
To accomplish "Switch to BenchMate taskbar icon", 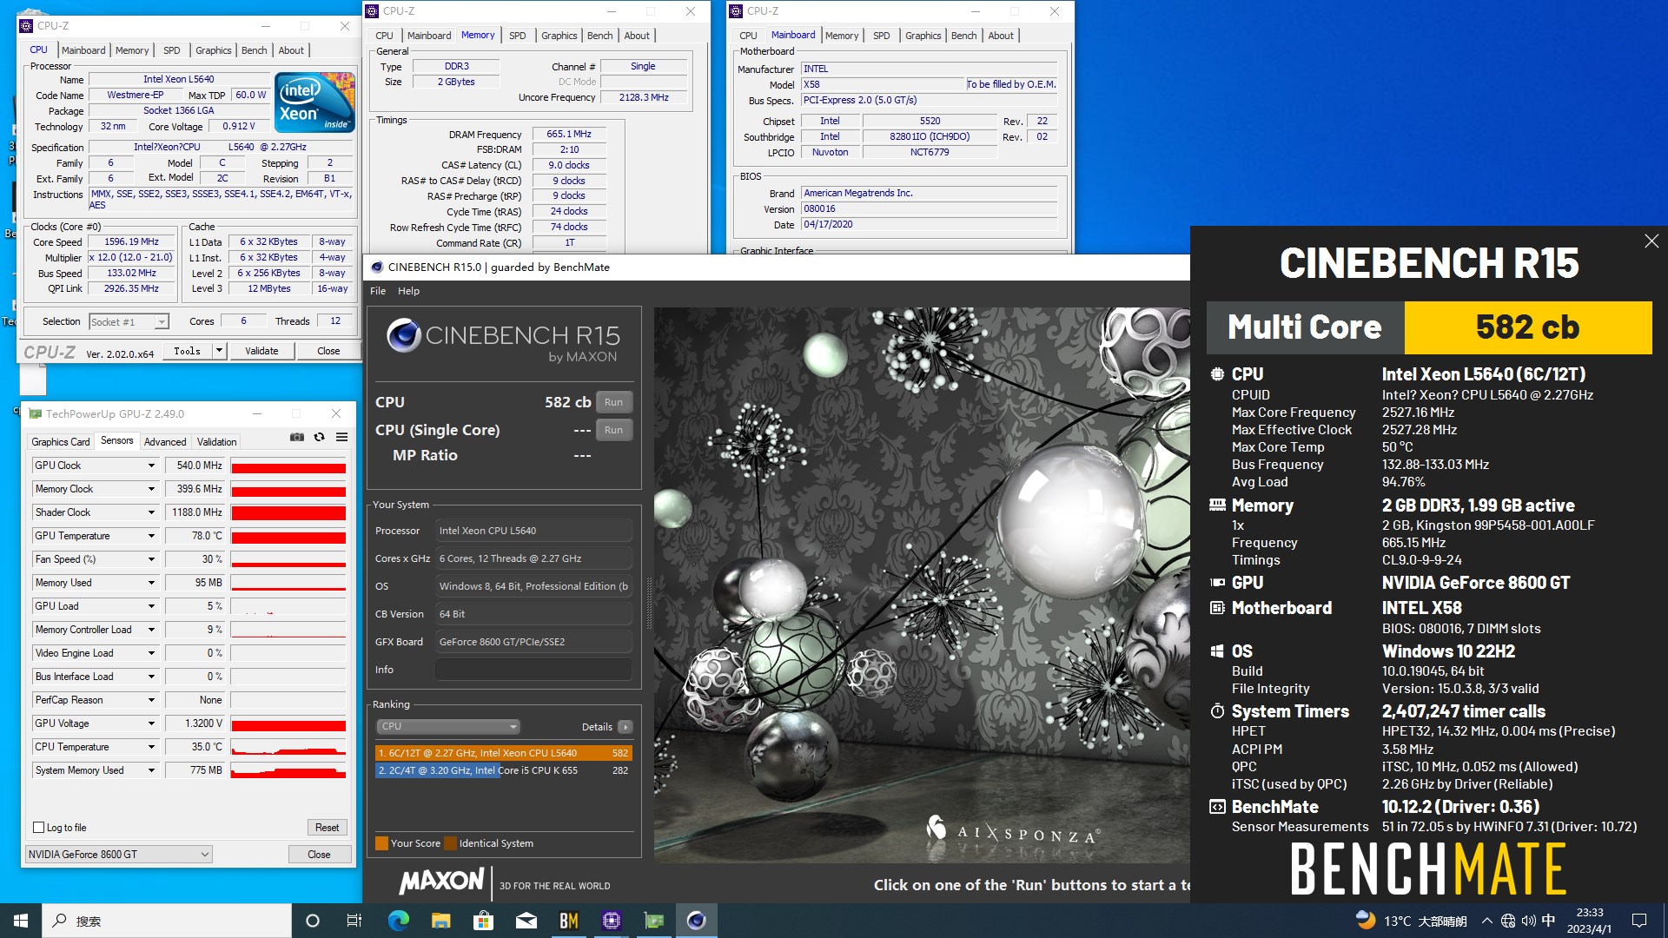I will pos(568,921).
